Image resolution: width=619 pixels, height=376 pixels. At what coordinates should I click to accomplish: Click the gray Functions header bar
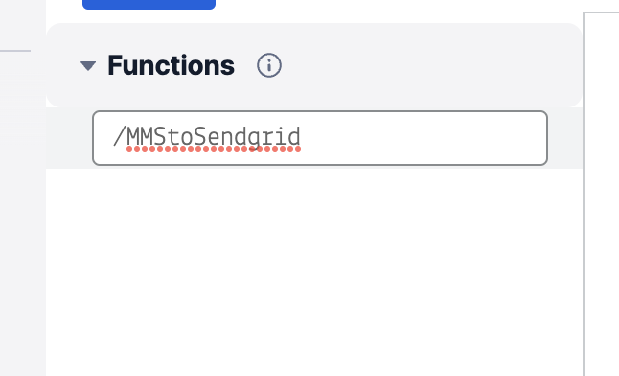pos(314,65)
